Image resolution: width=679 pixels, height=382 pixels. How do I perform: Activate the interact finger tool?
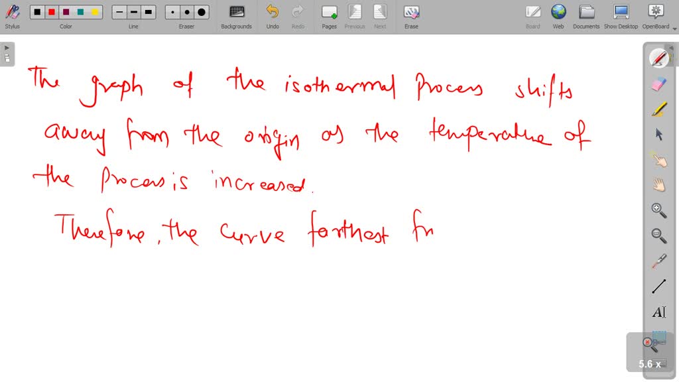coord(658,159)
